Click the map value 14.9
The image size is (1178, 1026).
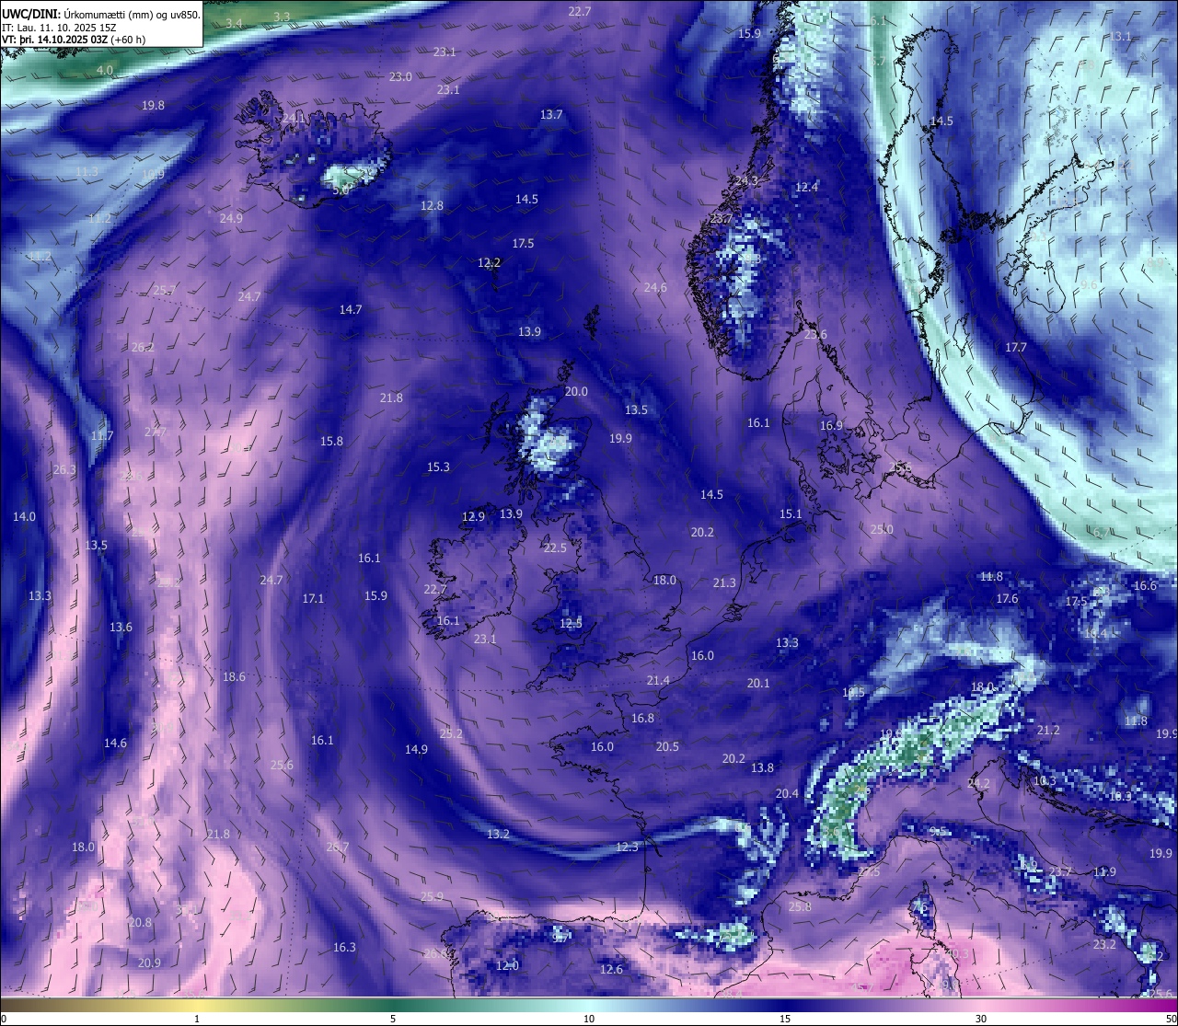pyautogui.click(x=416, y=749)
